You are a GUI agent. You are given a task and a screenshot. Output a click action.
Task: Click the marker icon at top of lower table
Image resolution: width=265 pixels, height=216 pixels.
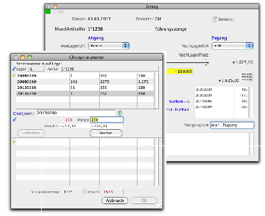tap(14, 142)
